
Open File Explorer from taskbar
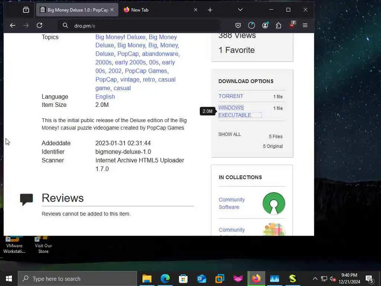(x=147, y=279)
